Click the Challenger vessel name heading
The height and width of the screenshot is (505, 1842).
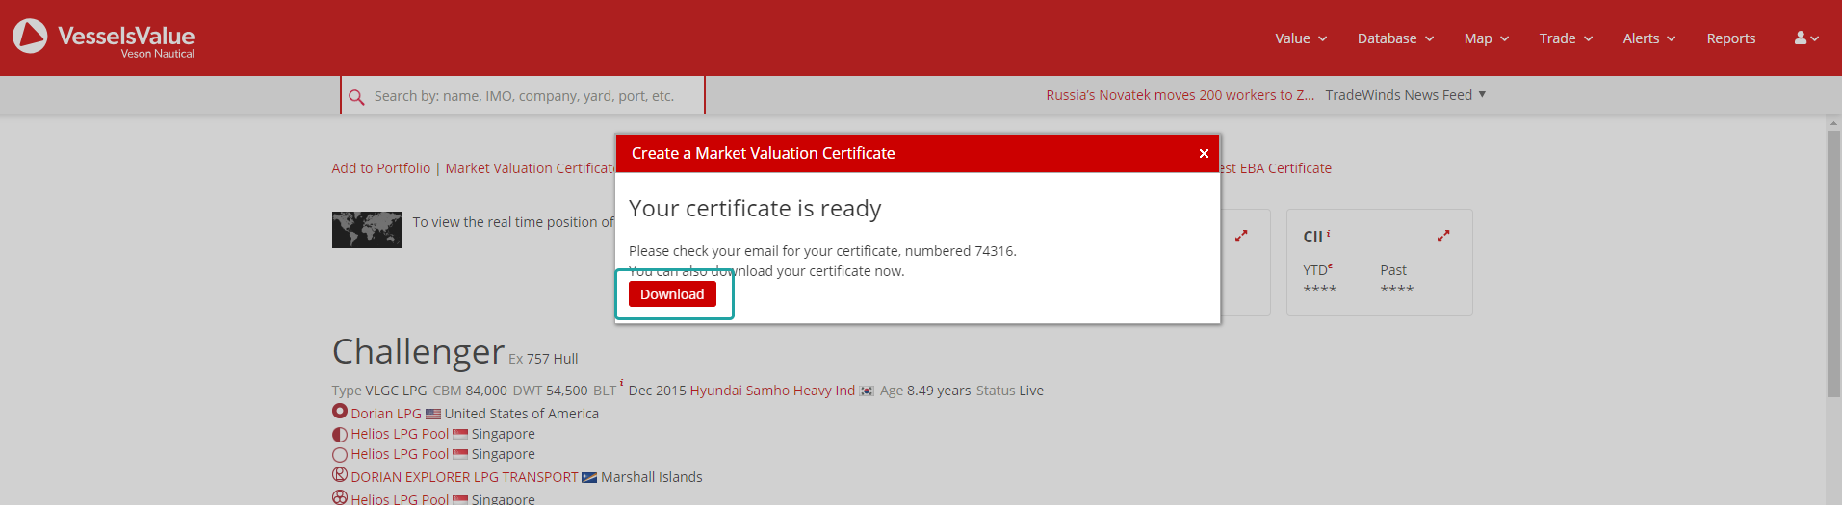tap(418, 352)
